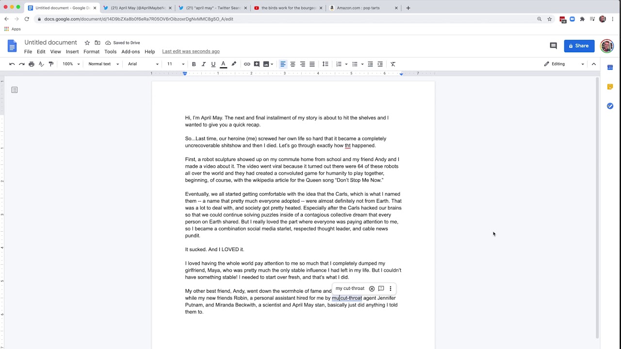Accept the my cut-throat spelling suggestion
The image size is (621, 349).
350,288
